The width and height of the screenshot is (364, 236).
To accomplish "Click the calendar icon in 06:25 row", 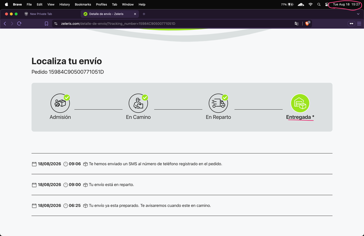I will (x=34, y=206).
